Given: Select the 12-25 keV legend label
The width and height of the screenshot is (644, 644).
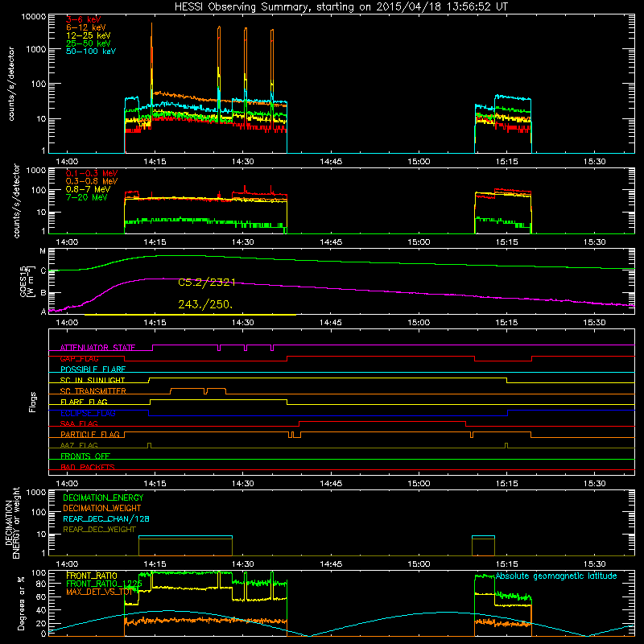Looking at the screenshot, I should pos(89,35).
